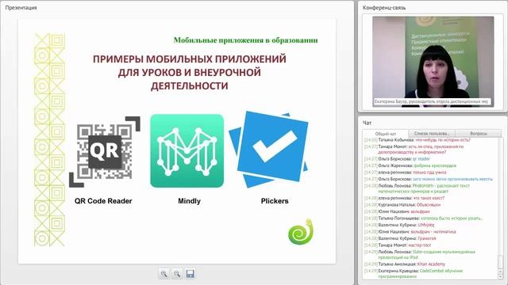508x285 pixels.
Task: Select елена репникова's что такое квест message
Action: (404, 198)
